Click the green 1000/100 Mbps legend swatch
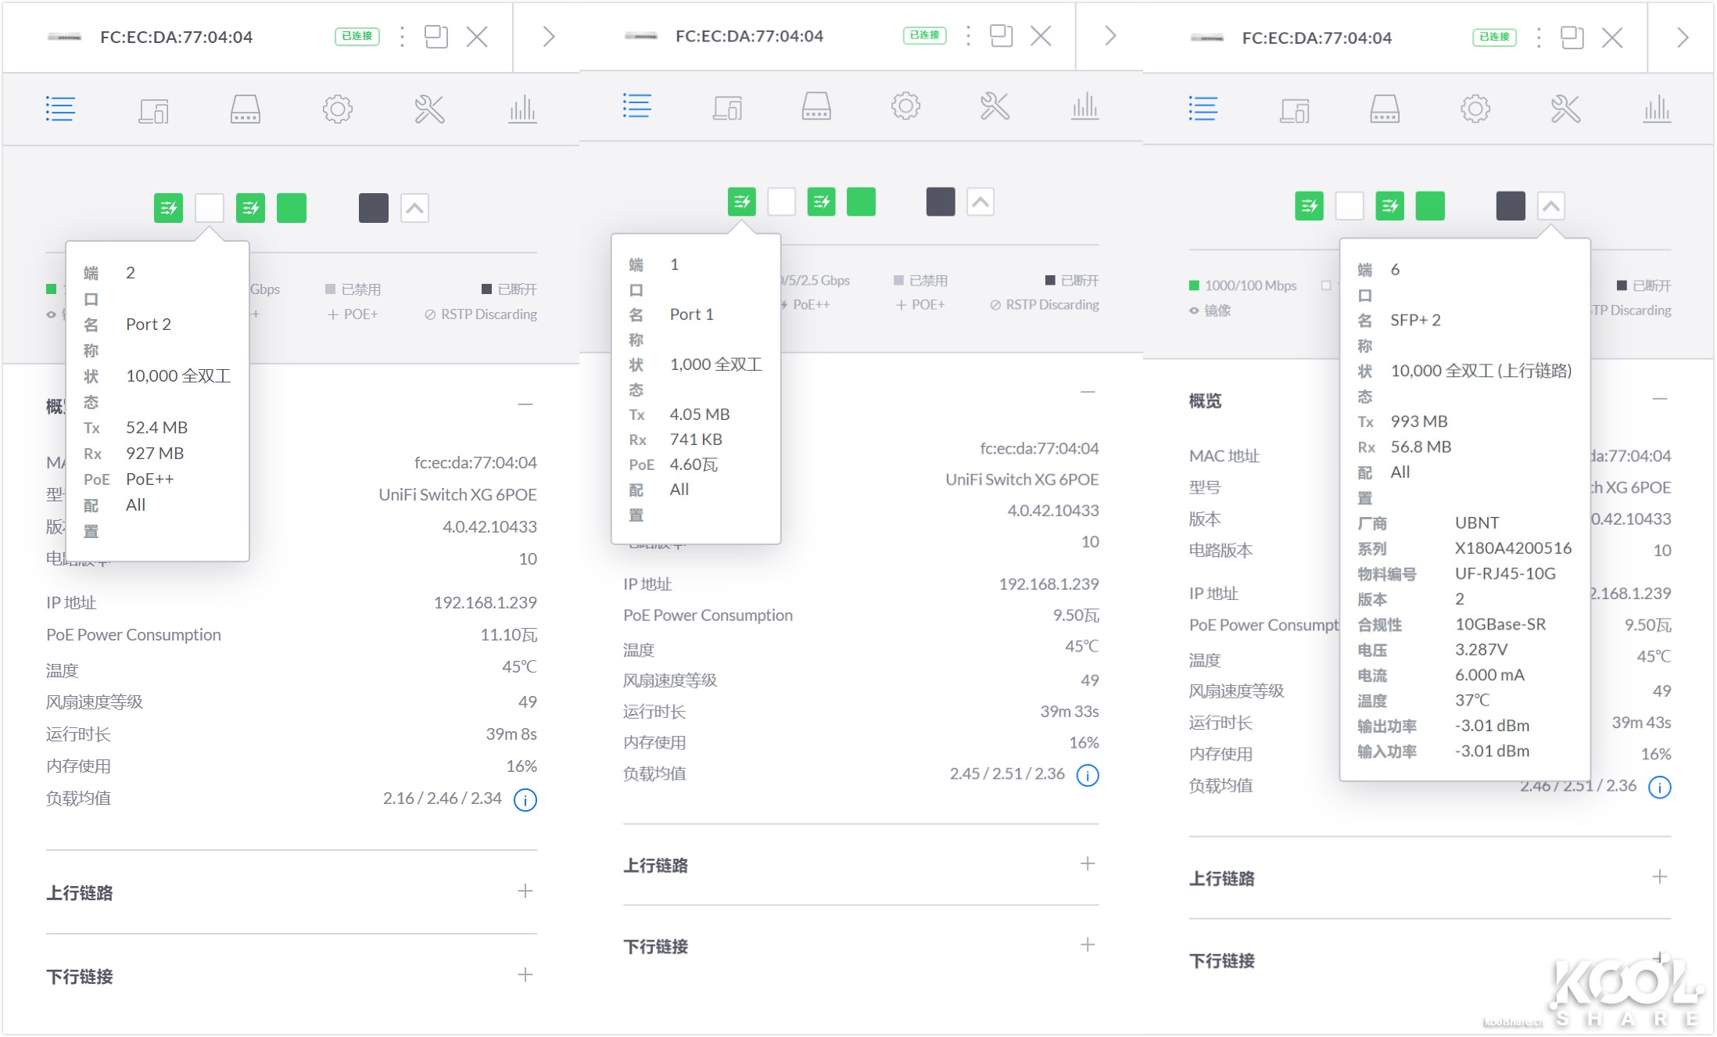 click(1195, 285)
